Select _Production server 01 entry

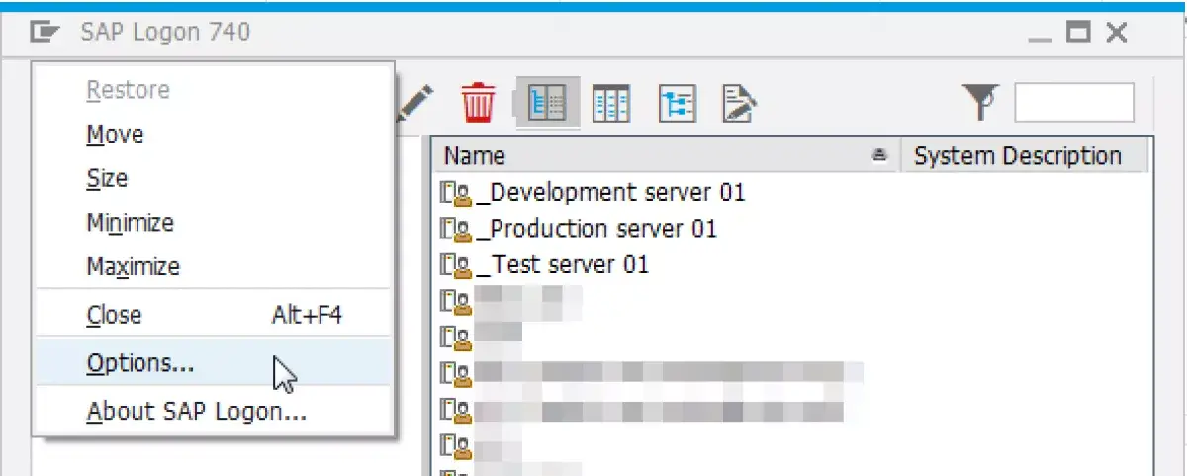[596, 229]
